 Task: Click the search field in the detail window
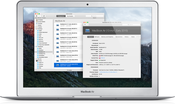click(131, 25)
